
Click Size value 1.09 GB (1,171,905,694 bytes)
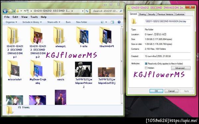(159, 39)
